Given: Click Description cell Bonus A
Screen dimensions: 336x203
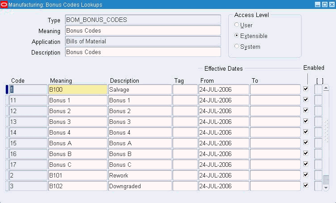Looking at the screenshot, I should click(140, 143).
